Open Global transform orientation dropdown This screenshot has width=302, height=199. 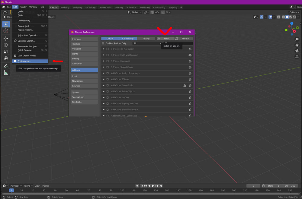135,12
